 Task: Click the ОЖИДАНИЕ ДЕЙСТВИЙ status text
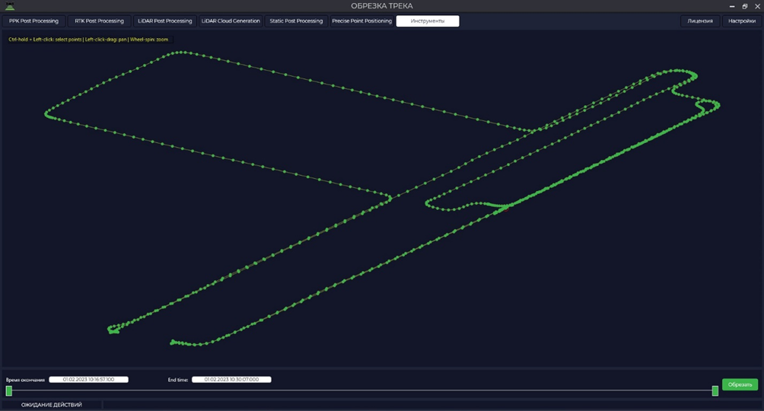[x=52, y=405]
